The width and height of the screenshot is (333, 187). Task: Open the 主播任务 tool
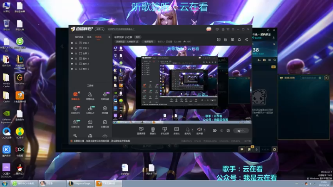point(105,124)
